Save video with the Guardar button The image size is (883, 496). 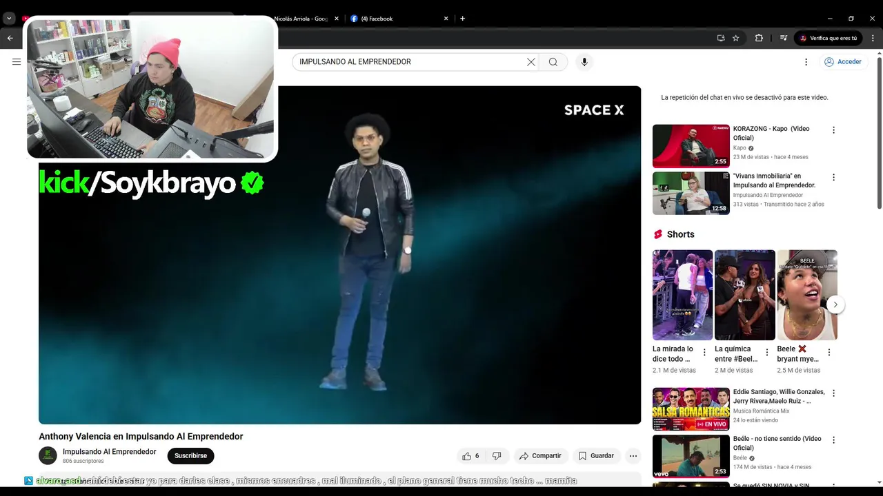[597, 456]
